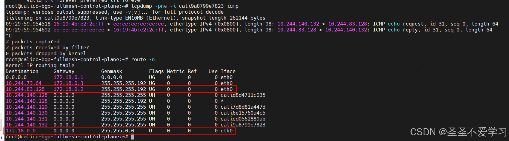Click the Gateway column header
This screenshot has height=141, width=509.
[x=64, y=71]
